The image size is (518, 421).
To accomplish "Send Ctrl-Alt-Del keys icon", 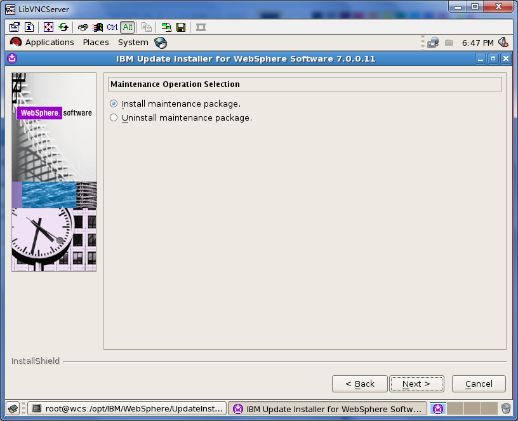I will click(x=83, y=27).
